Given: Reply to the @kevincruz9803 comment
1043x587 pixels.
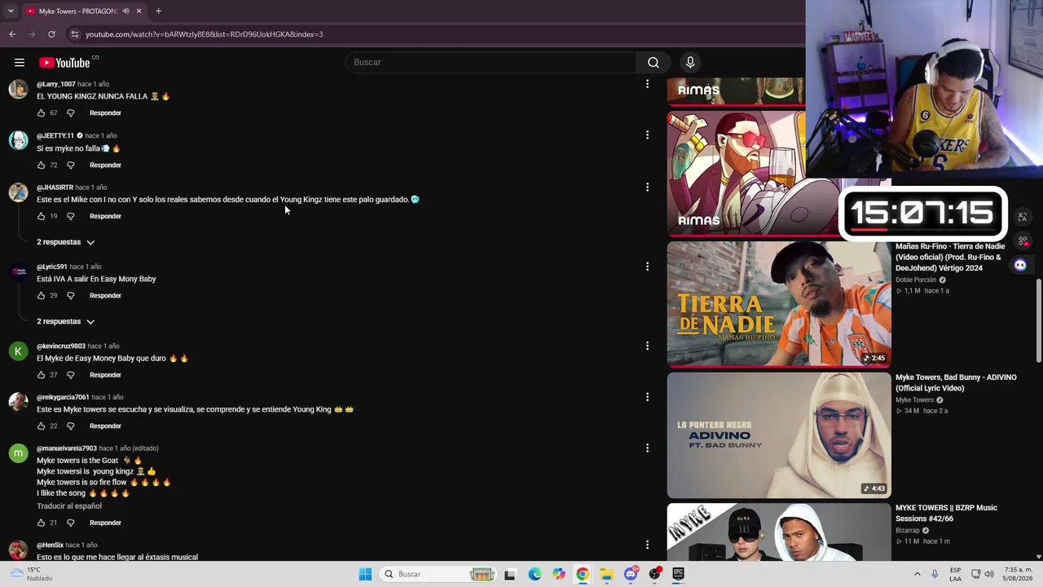Looking at the screenshot, I should [x=105, y=375].
